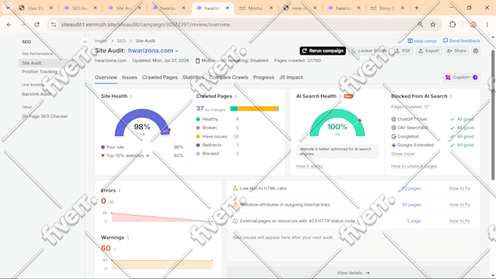Click the Mobile device icon in audit details
Screen dimensions: 496x279
tap(198, 60)
